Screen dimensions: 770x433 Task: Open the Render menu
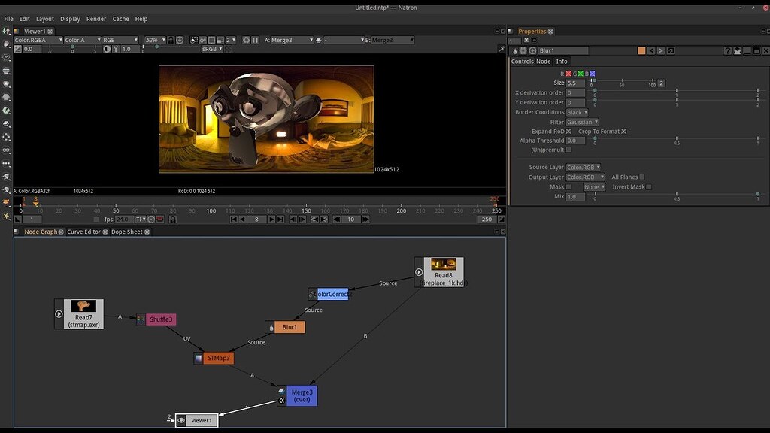[95, 18]
